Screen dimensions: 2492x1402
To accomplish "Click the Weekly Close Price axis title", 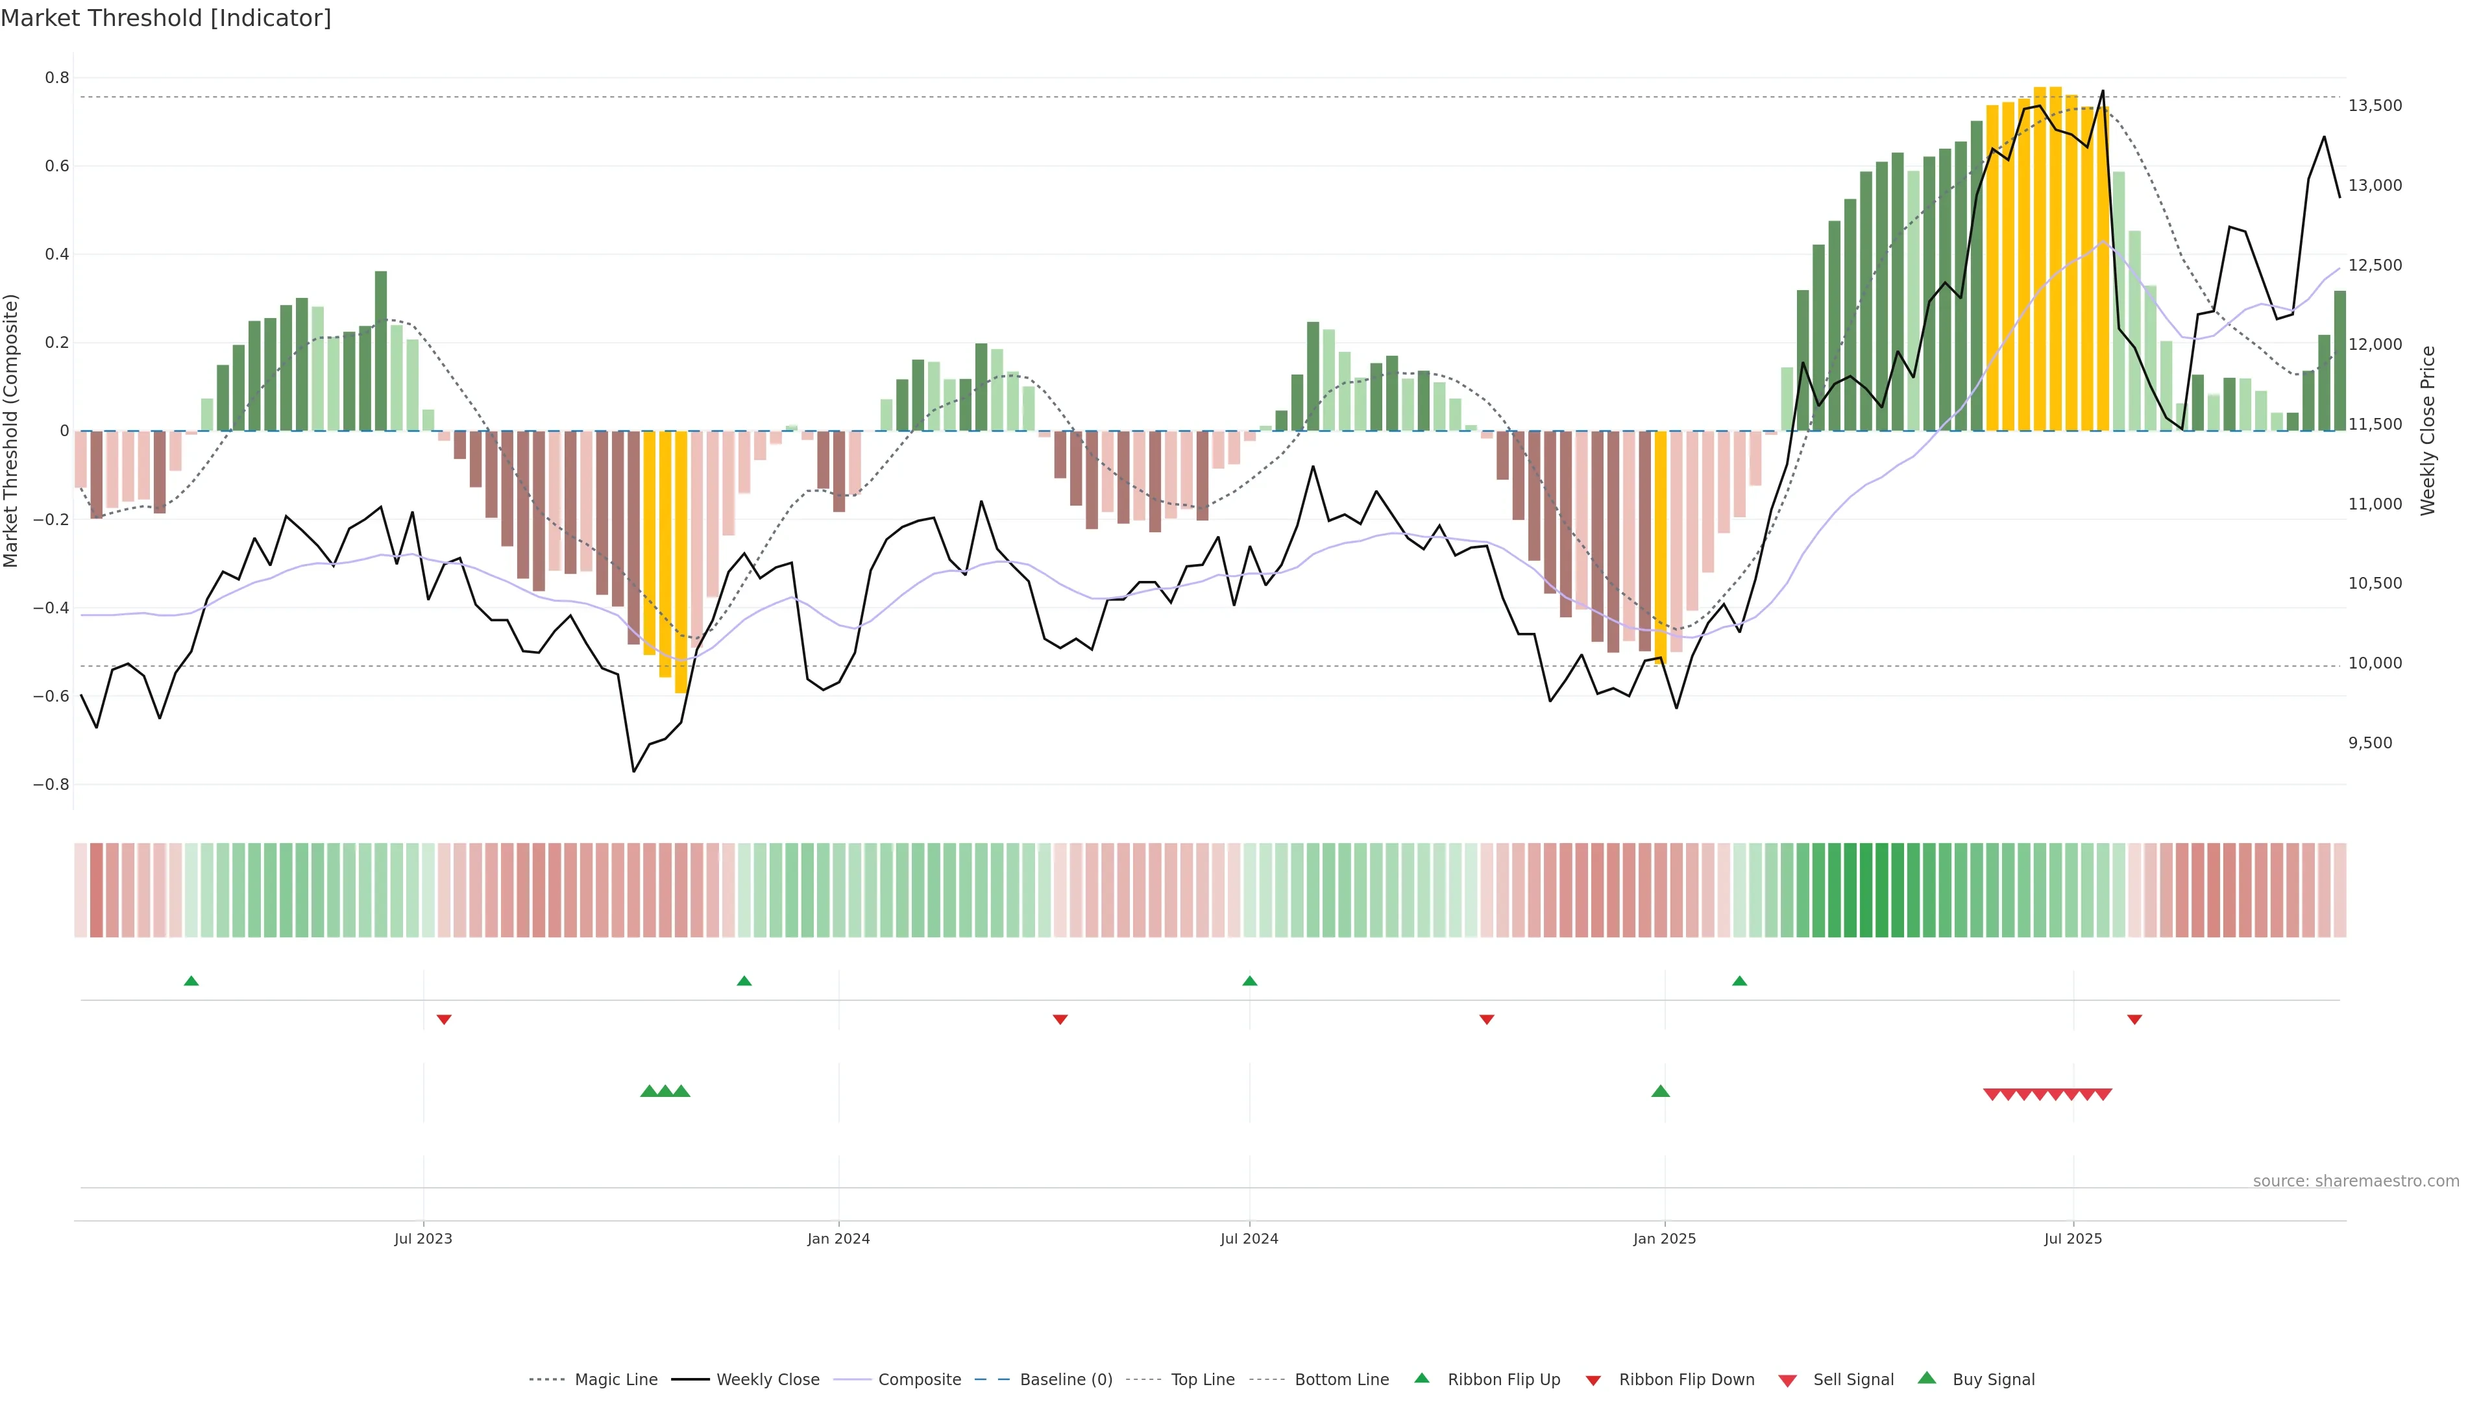I will 2427,430.
